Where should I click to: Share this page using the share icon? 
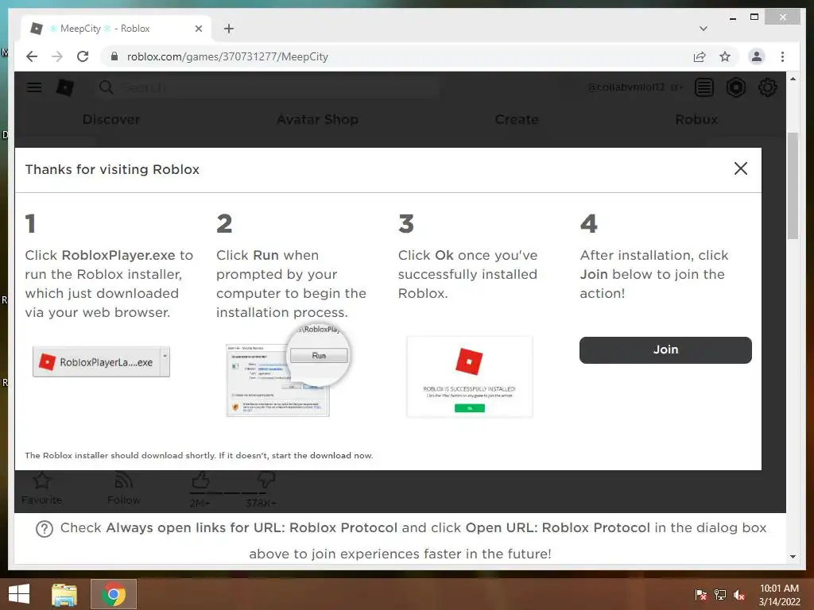coord(700,56)
